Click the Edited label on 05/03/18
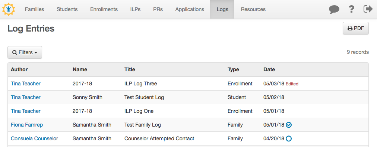Viewport: 377px width, 147px height. (292, 84)
